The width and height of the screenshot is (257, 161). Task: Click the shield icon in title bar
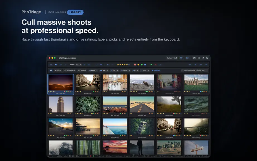point(207,58)
